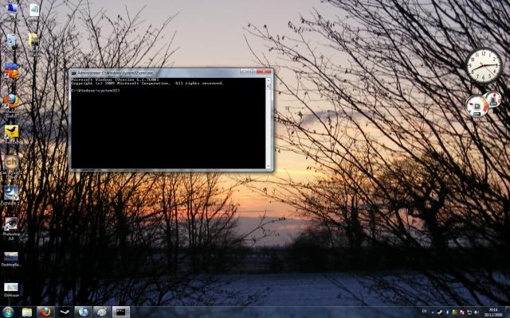Close the Command Prompt window
Viewport: 510px width, 318px height.
point(264,72)
